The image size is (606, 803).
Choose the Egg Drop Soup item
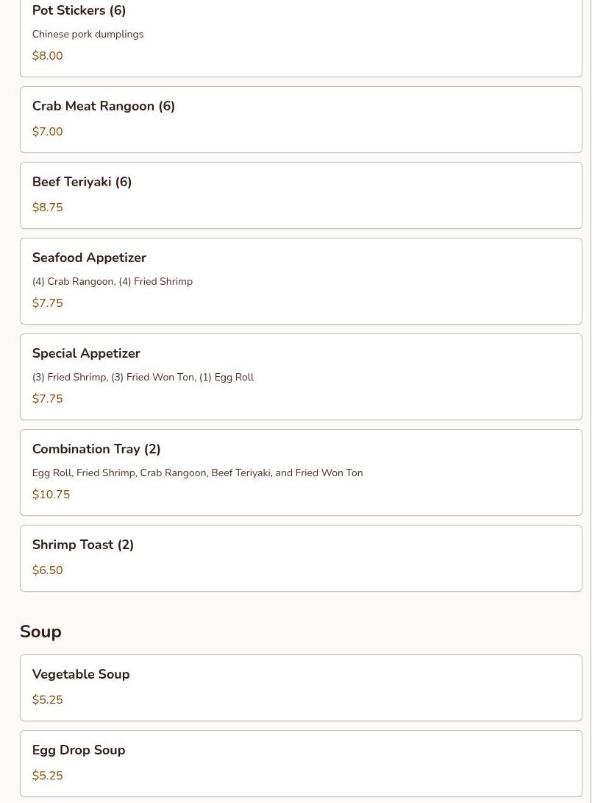301,763
